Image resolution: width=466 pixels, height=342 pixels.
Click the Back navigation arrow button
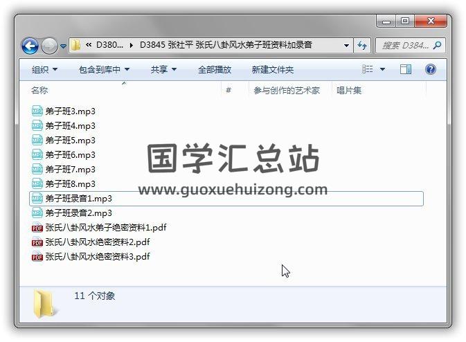point(30,46)
